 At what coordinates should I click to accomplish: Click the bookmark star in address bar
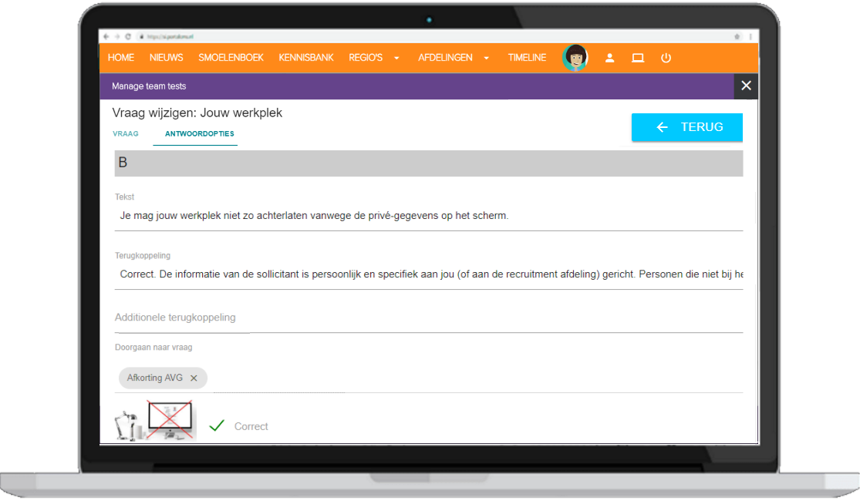[x=737, y=36]
